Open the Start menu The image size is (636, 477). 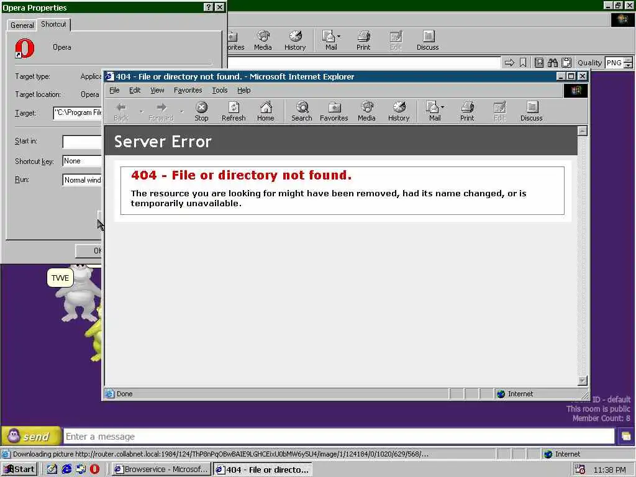(19, 470)
